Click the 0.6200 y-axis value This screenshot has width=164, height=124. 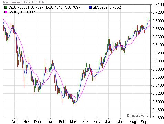(x=158, y=53)
